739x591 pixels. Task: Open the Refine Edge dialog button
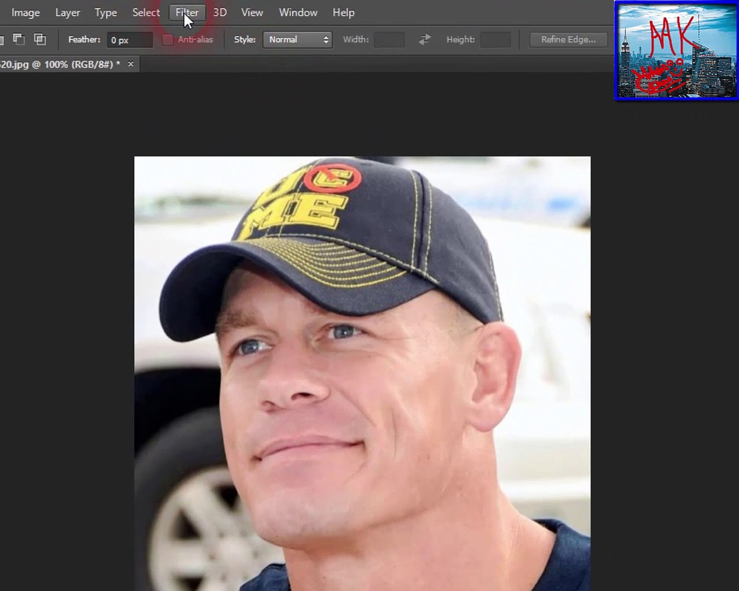coord(568,39)
